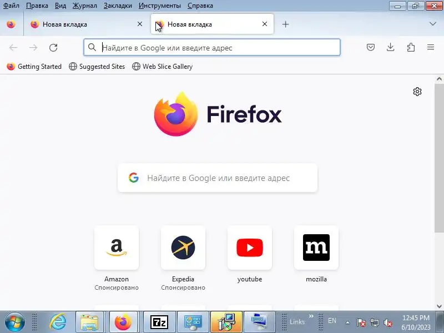Open the on-screen keyboard taskbar icon
This screenshot has height=333, width=444.
(x=259, y=322)
